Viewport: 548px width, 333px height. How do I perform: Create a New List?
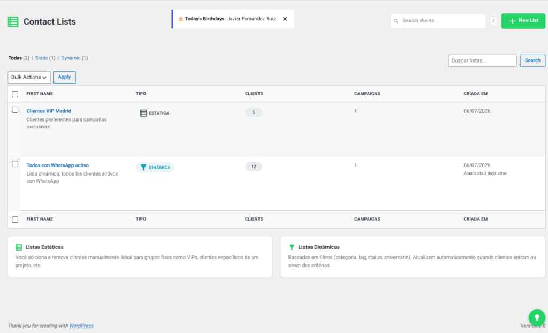pyautogui.click(x=523, y=21)
